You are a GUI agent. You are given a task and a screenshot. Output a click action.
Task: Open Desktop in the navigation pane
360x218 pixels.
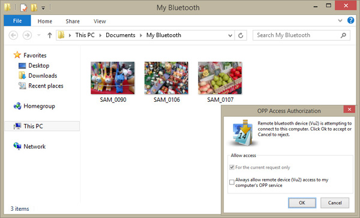39,65
